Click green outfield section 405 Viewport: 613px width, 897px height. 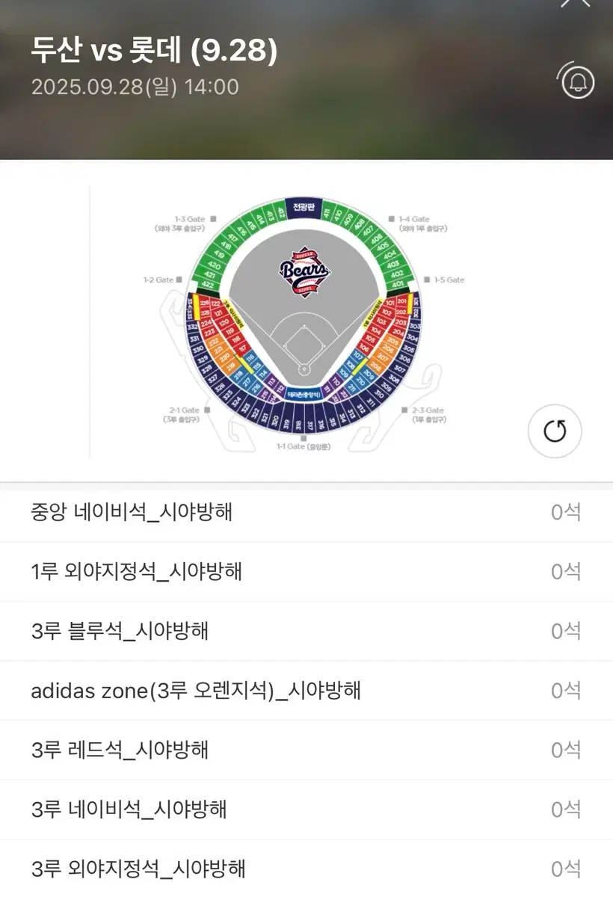(382, 245)
